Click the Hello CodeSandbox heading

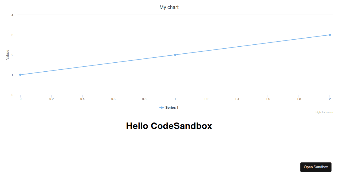(169, 126)
